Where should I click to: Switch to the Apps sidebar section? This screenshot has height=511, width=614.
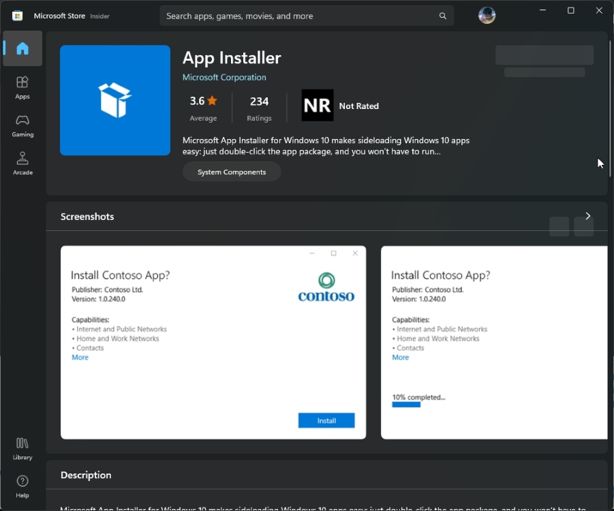pos(22,88)
